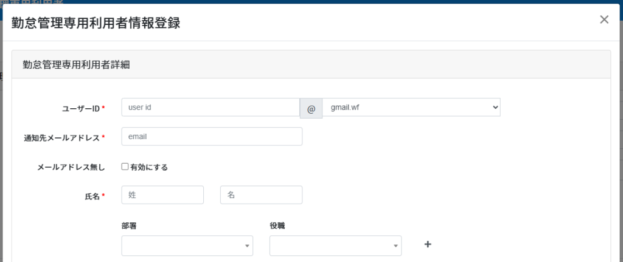Click the plus icon to add 部署/役職
623x262 pixels.
pyautogui.click(x=428, y=244)
